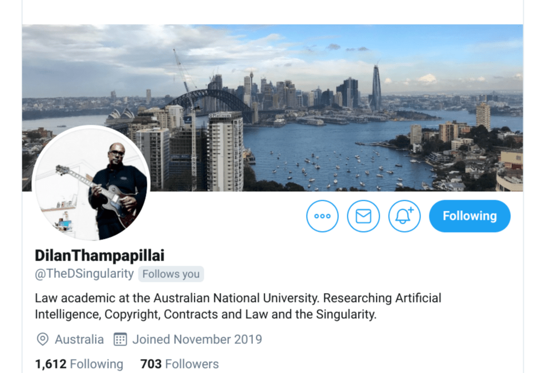Viewport: 545px width, 373px height.
Task: Click the 703 follower count number
Action: [x=151, y=364]
